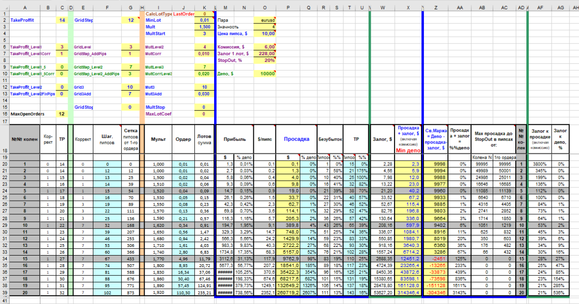579x304 pixels.
Task: Click the Колена N sub-header cell
Action: coord(482,157)
